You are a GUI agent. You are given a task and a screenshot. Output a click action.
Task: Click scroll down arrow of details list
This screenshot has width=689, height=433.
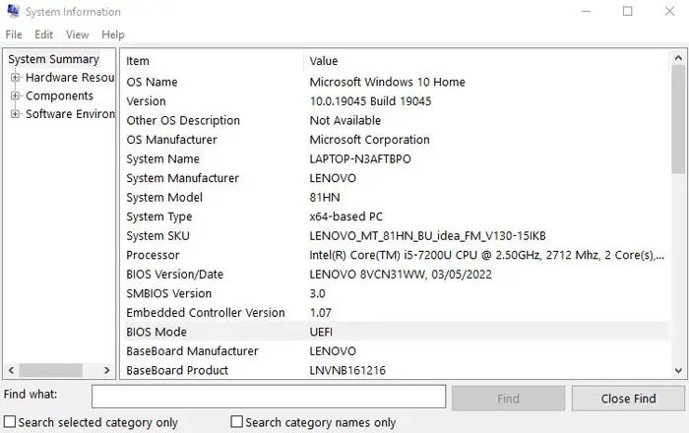(679, 370)
